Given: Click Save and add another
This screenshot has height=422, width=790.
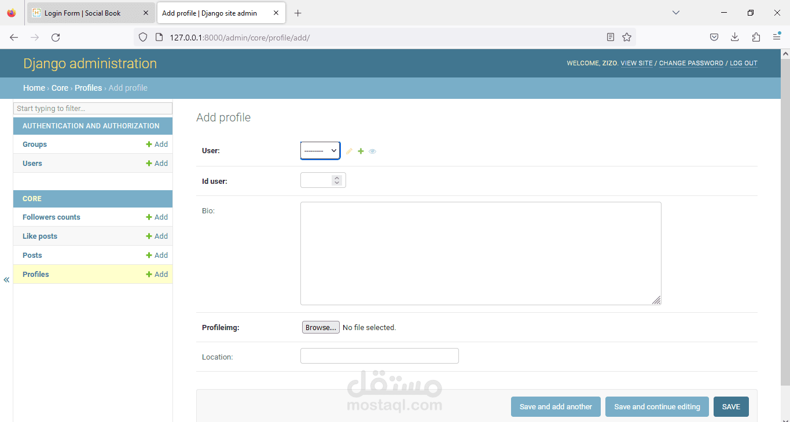Looking at the screenshot, I should tap(556, 407).
